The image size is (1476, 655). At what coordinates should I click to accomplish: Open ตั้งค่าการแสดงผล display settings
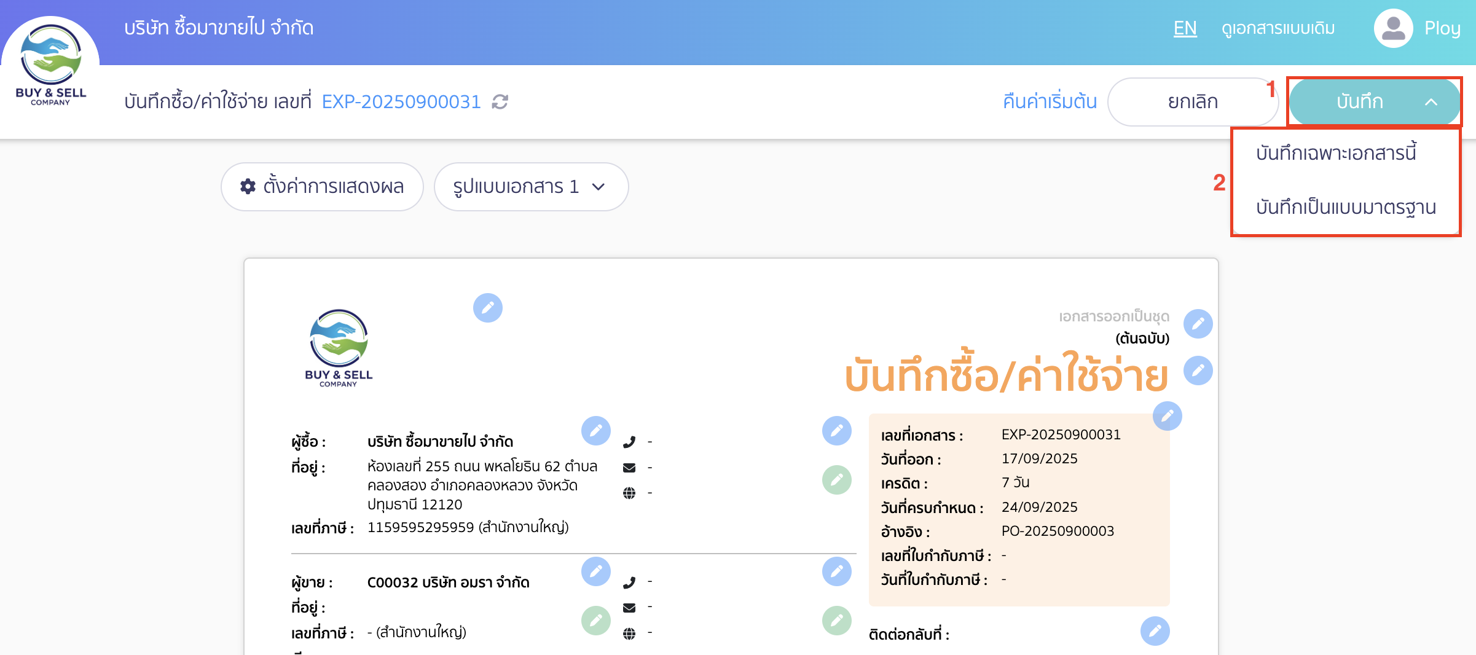322,187
